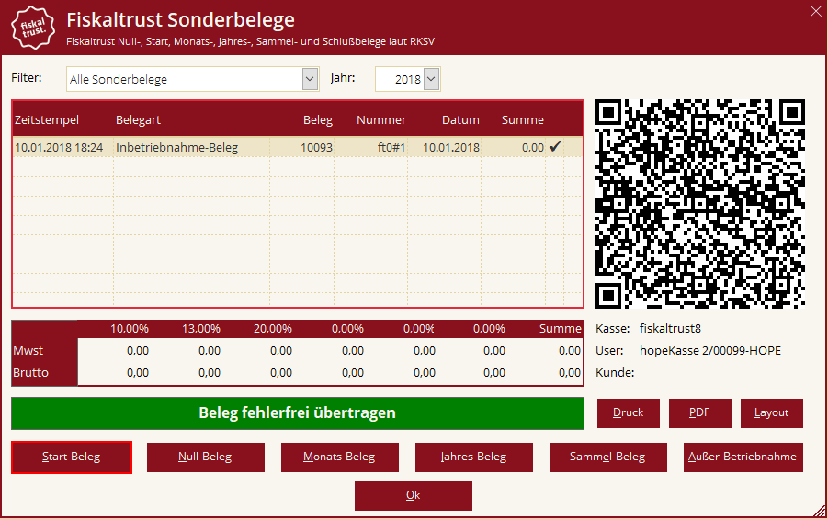Image resolution: width=828 pixels, height=519 pixels.
Task: Click the ft0#1 number cell
Action: click(x=391, y=147)
